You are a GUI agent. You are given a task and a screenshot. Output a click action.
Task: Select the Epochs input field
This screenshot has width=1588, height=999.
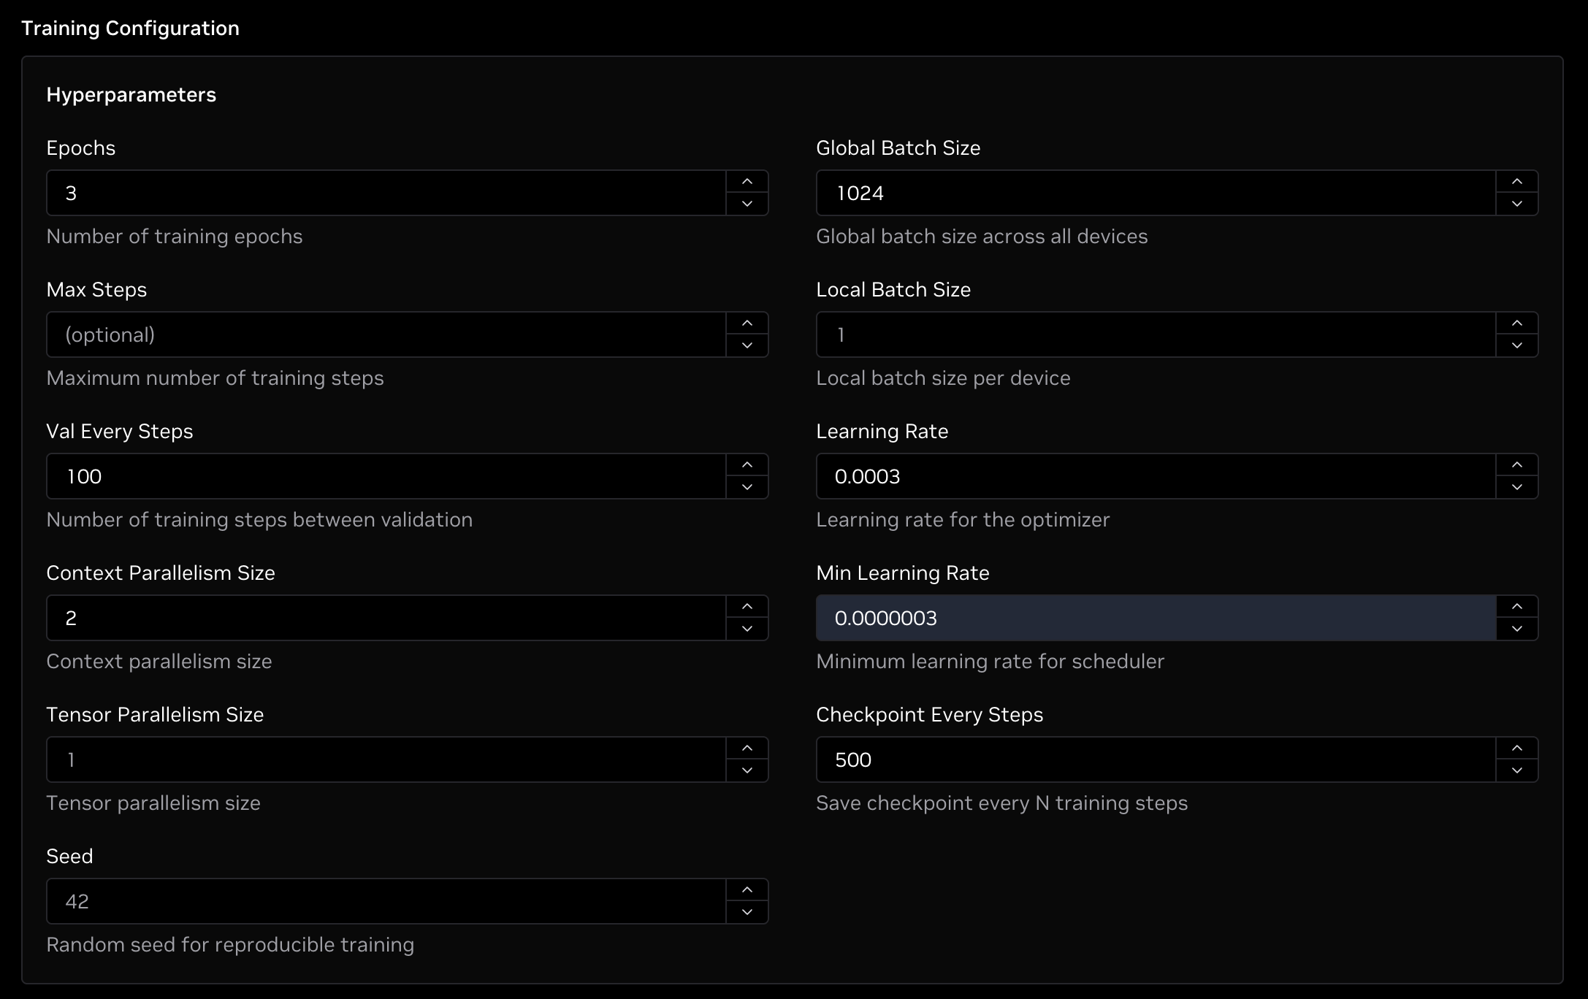[x=386, y=193]
